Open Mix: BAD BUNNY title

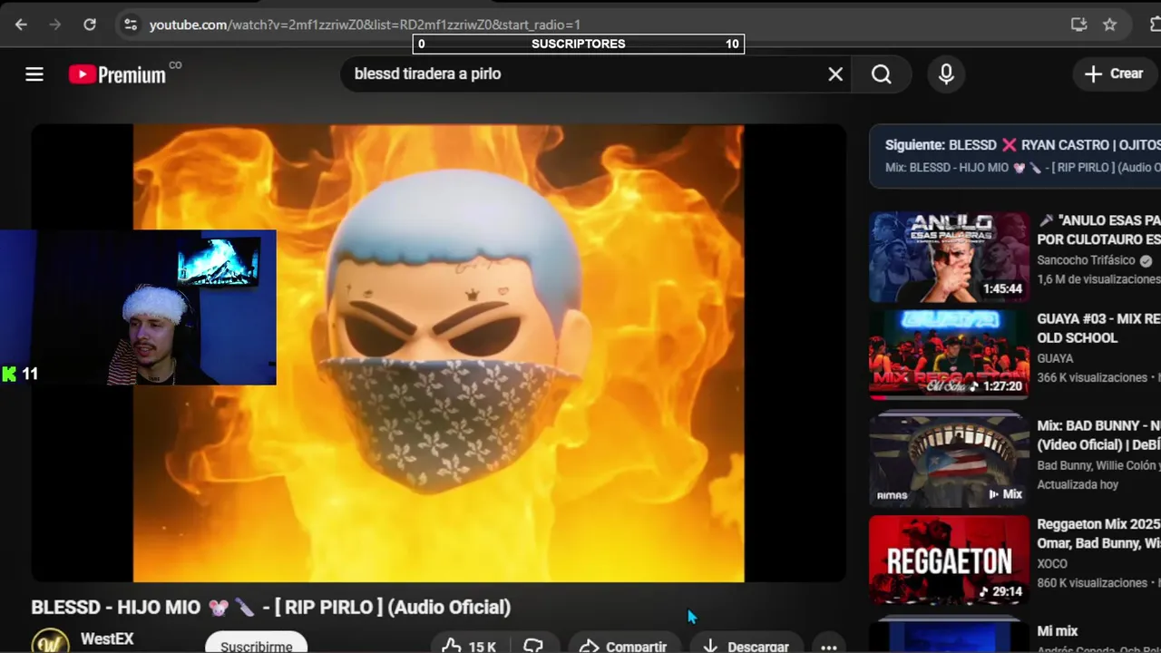(1099, 434)
